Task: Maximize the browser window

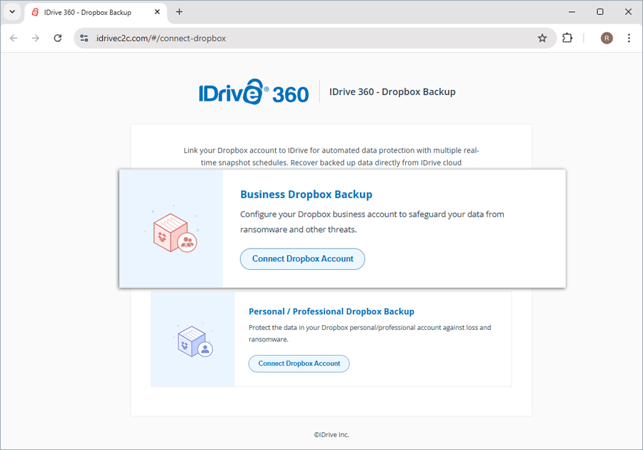Action: pos(600,12)
